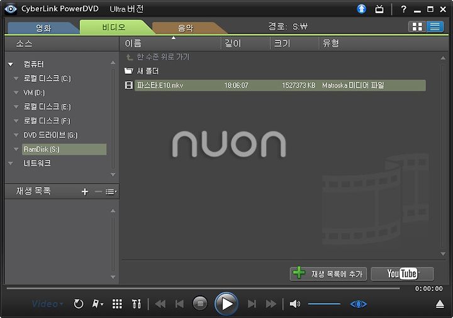
Task: Expand DVD 드라이브 (G:) arrow
Action: pos(16,135)
